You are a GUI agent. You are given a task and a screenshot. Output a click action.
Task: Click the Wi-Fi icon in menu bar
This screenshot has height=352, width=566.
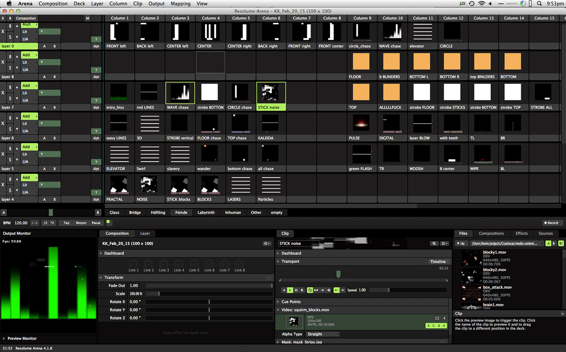pyautogui.click(x=481, y=4)
